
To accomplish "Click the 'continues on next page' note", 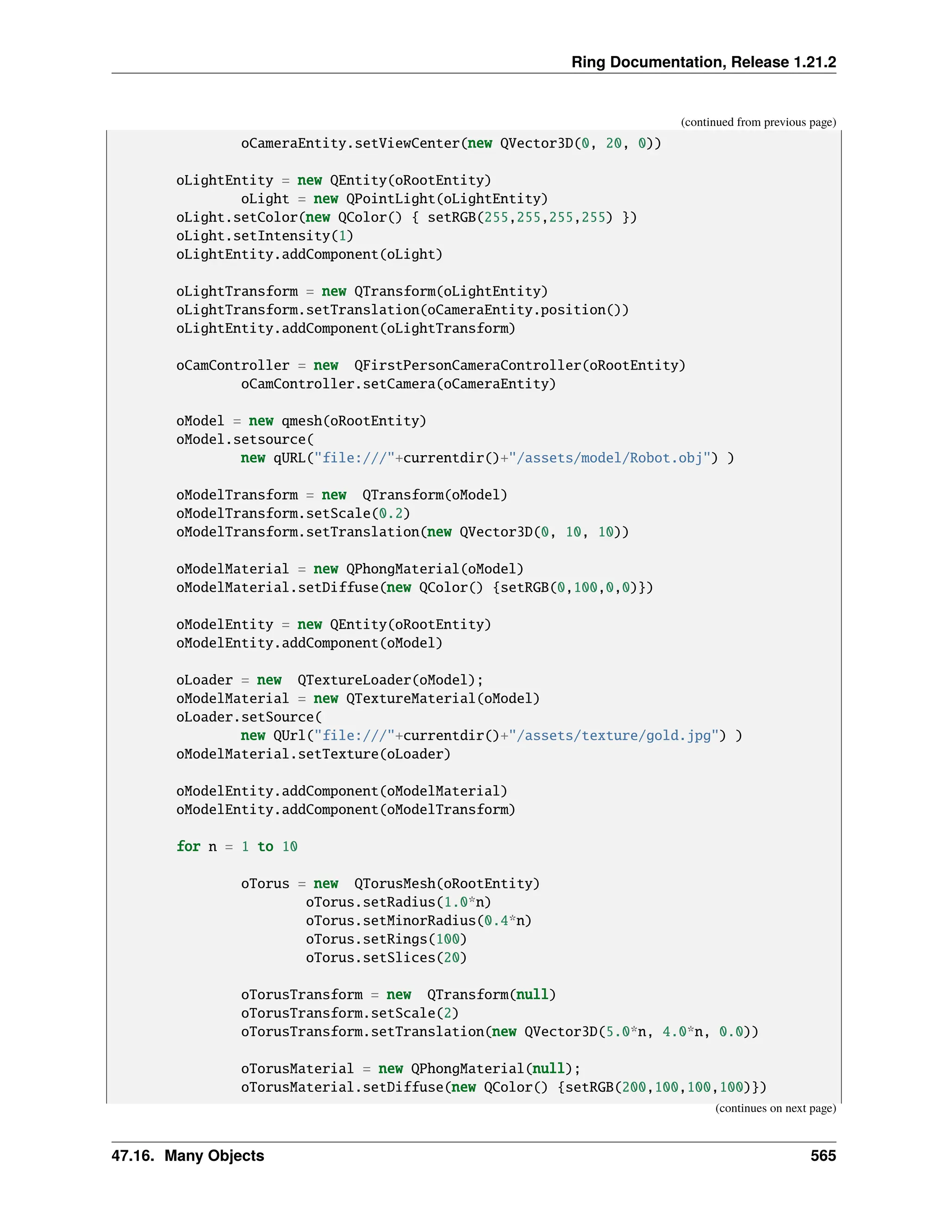I will point(775,1108).
